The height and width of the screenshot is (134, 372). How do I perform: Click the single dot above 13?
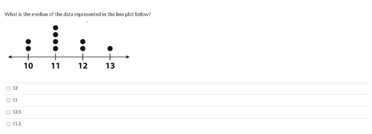click(110, 49)
